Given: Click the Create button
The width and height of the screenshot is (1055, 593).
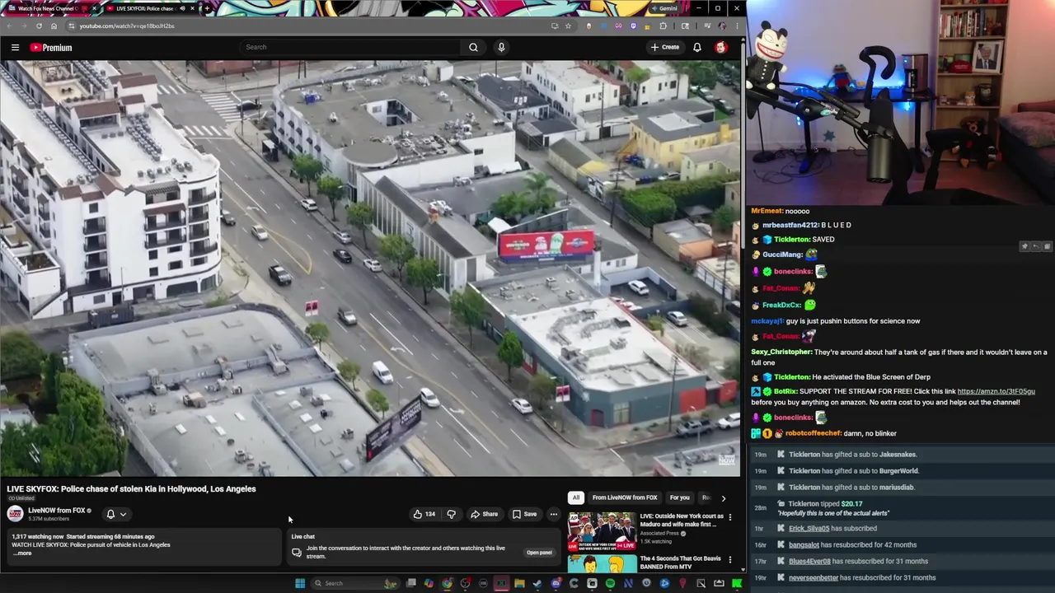Looking at the screenshot, I should [x=665, y=47].
